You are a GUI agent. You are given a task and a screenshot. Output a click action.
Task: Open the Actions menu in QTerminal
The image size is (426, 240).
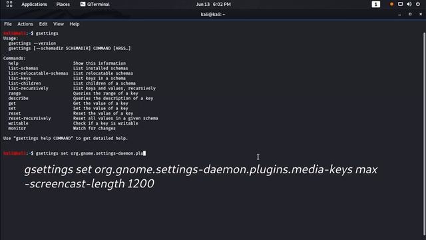tap(25, 24)
